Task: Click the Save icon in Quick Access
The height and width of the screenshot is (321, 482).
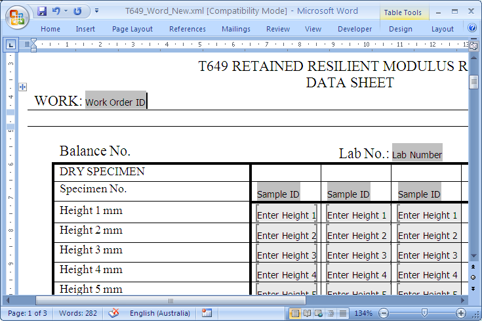Action: click(x=43, y=11)
